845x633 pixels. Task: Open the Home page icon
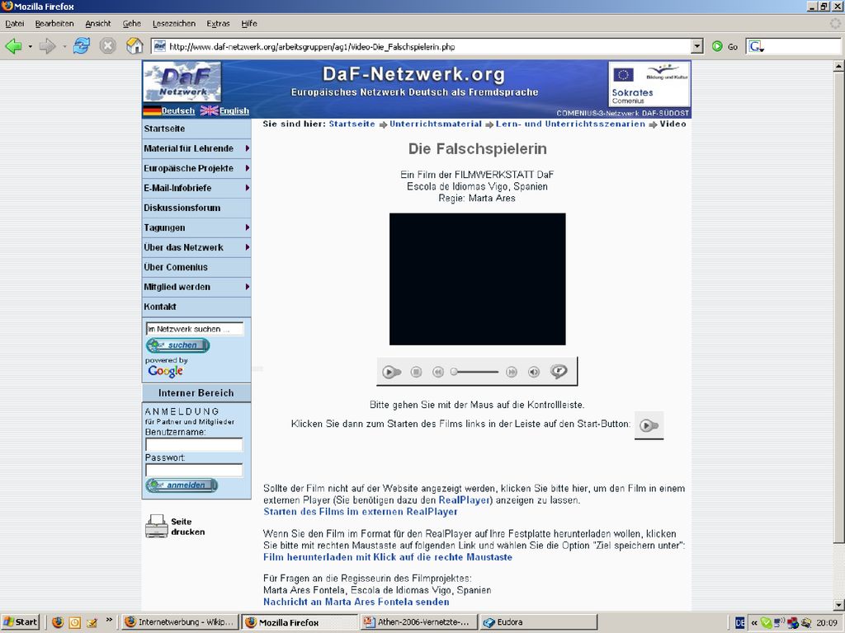(x=135, y=46)
